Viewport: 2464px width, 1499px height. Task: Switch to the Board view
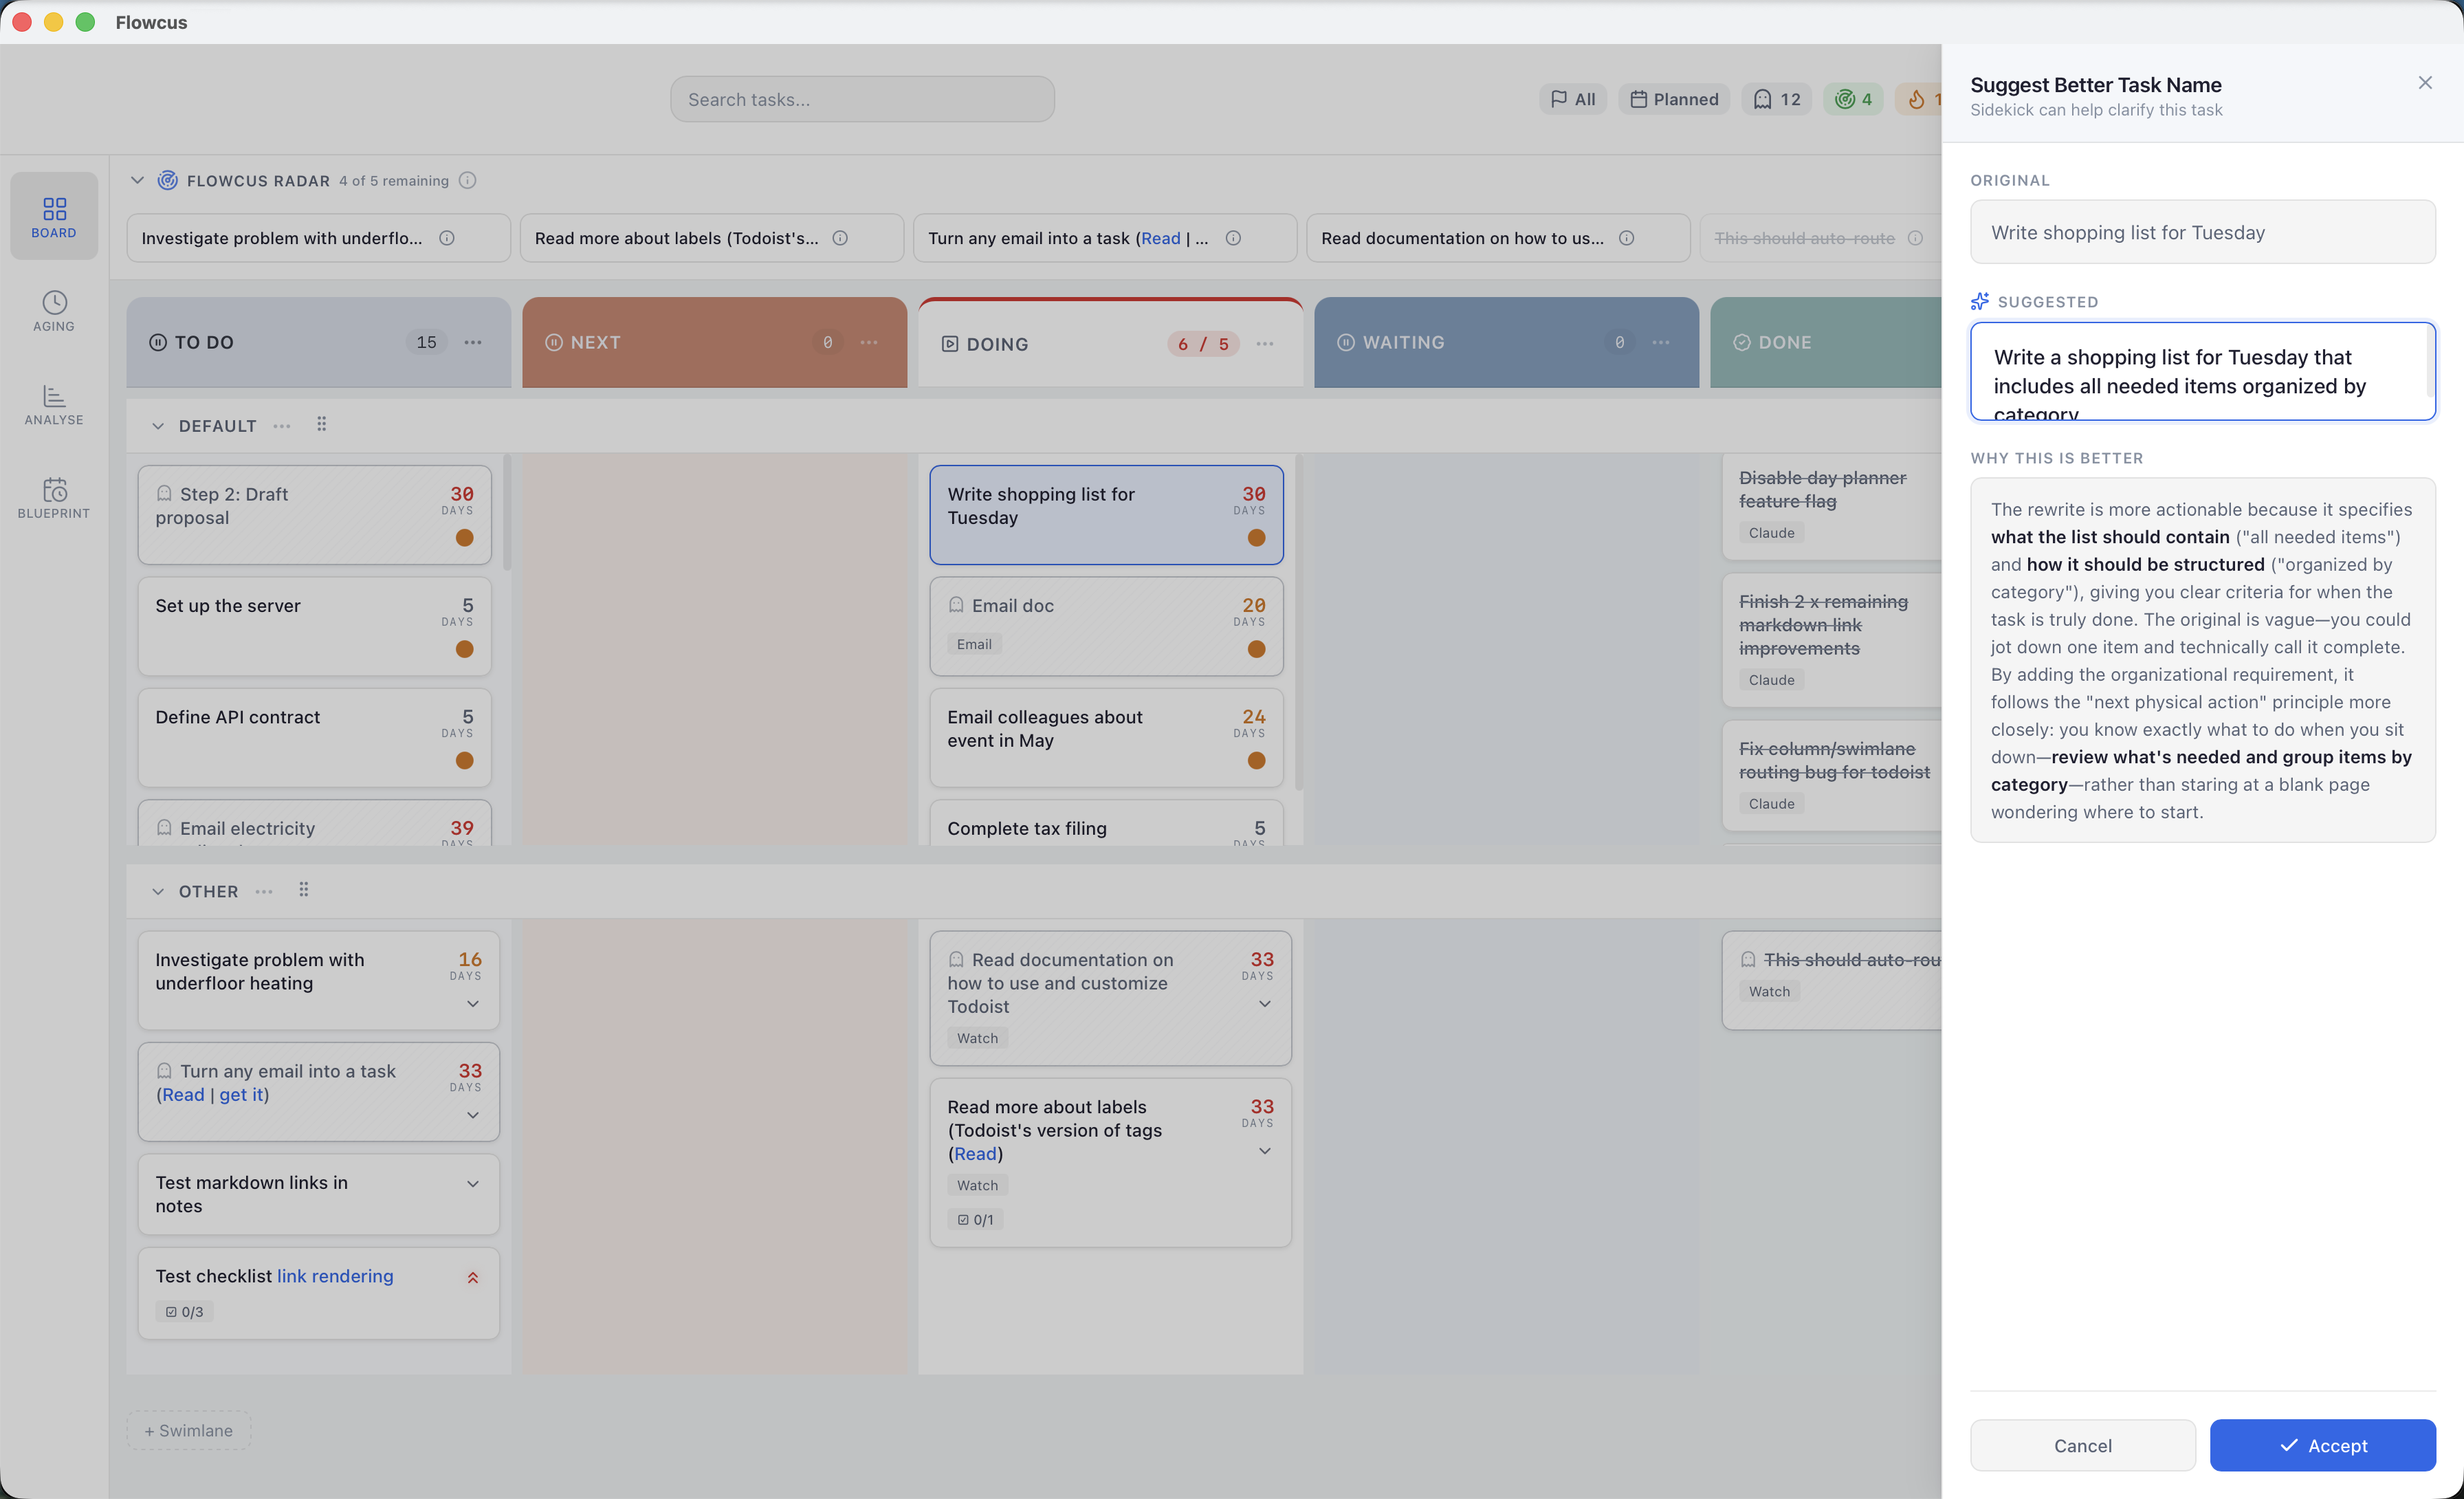click(54, 216)
